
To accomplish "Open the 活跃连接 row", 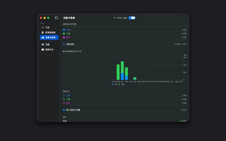I will [x=125, y=44].
